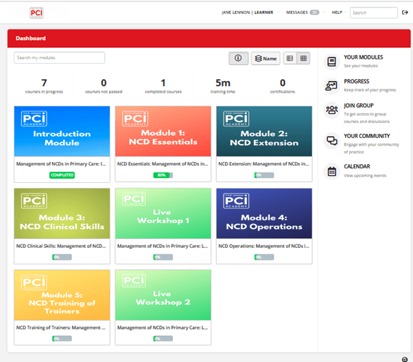The width and height of the screenshot is (413, 362).
Task: Click the Calendar icon in sidebar
Action: point(332,171)
